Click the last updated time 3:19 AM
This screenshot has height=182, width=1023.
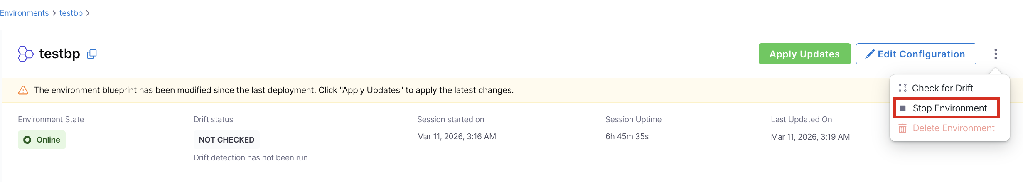click(x=810, y=137)
